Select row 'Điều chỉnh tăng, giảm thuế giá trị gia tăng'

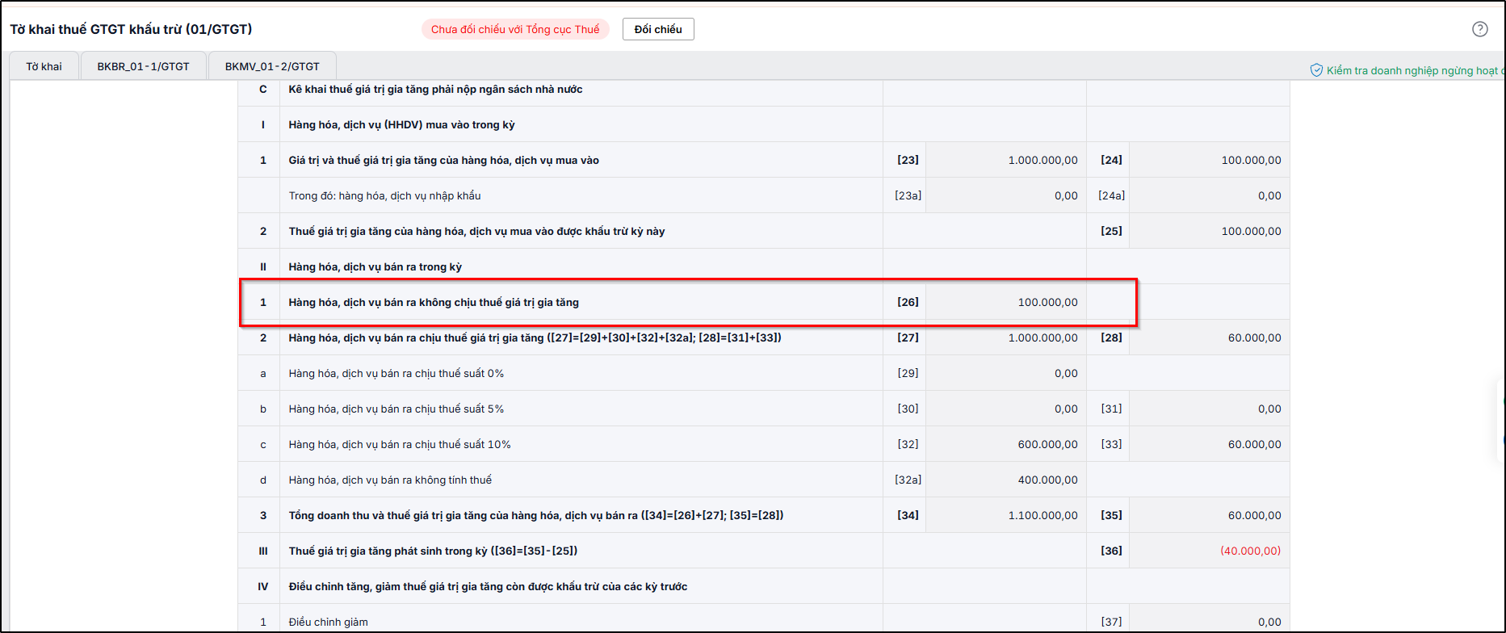pyautogui.click(x=763, y=586)
